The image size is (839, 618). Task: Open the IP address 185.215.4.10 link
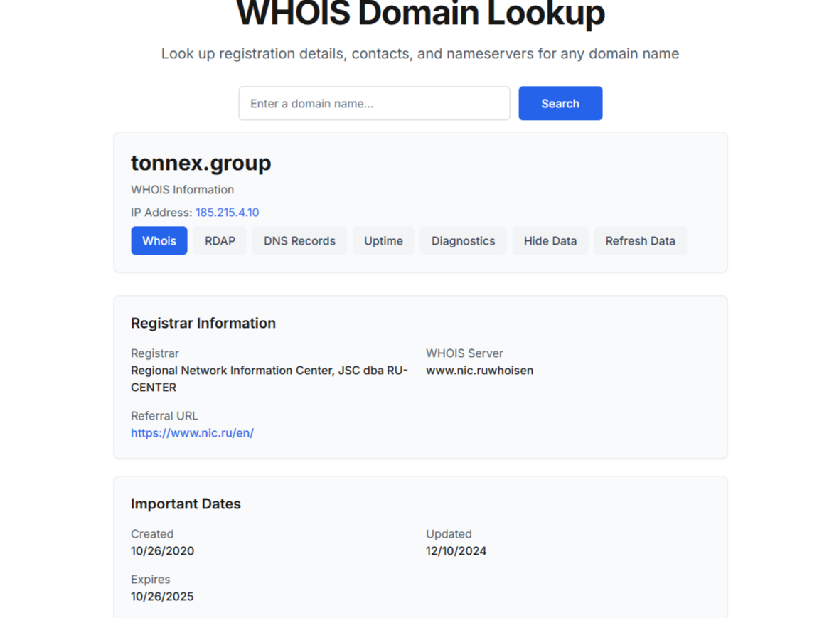(227, 212)
